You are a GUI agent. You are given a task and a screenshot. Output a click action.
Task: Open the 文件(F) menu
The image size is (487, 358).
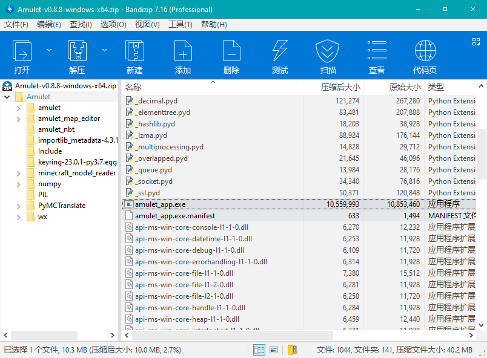point(16,24)
